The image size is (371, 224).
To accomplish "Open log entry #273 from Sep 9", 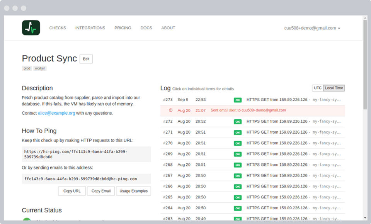I will click(x=252, y=100).
